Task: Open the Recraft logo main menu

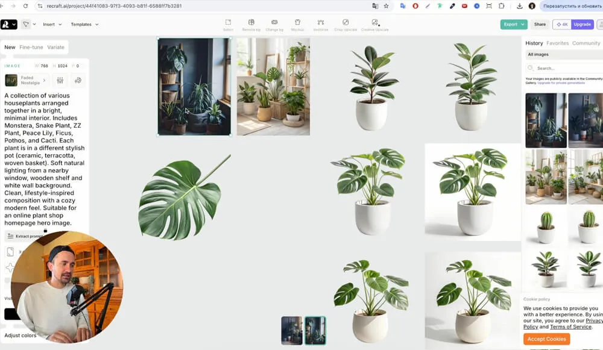Action: point(8,24)
